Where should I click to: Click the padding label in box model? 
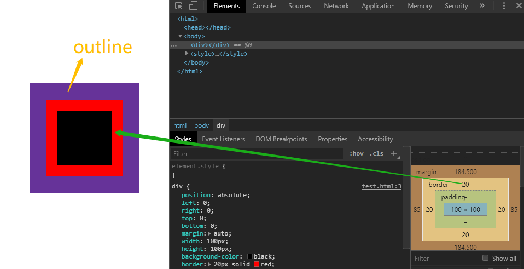pyautogui.click(x=453, y=197)
